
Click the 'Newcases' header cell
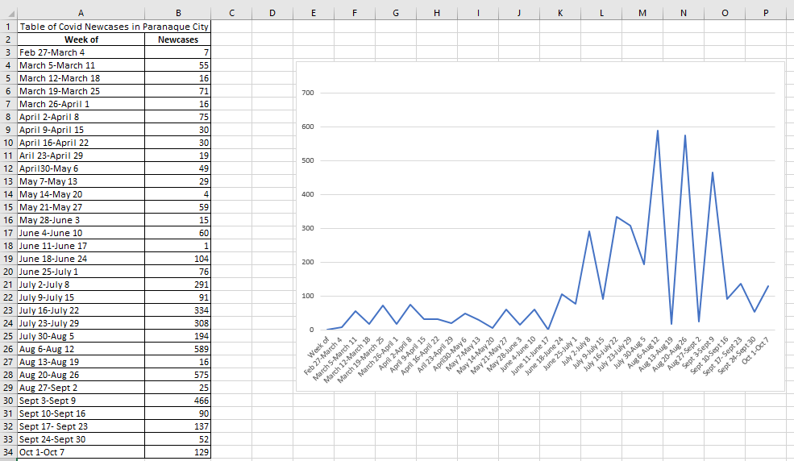click(177, 39)
